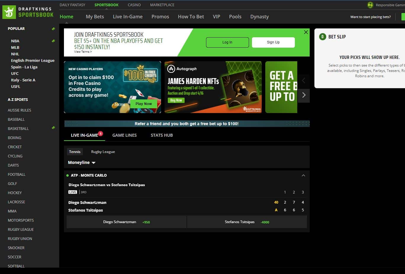Click the next carousel arrow
Image resolution: width=405 pixels, height=274 pixels.
(x=303, y=95)
